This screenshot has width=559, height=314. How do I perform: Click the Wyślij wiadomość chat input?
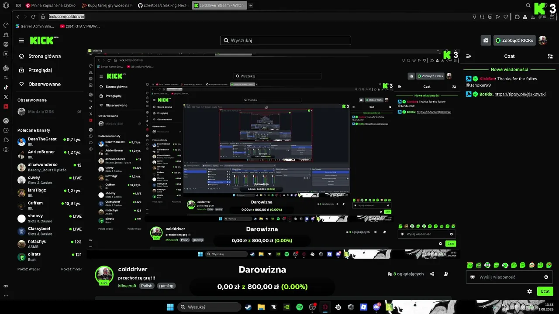point(509,277)
